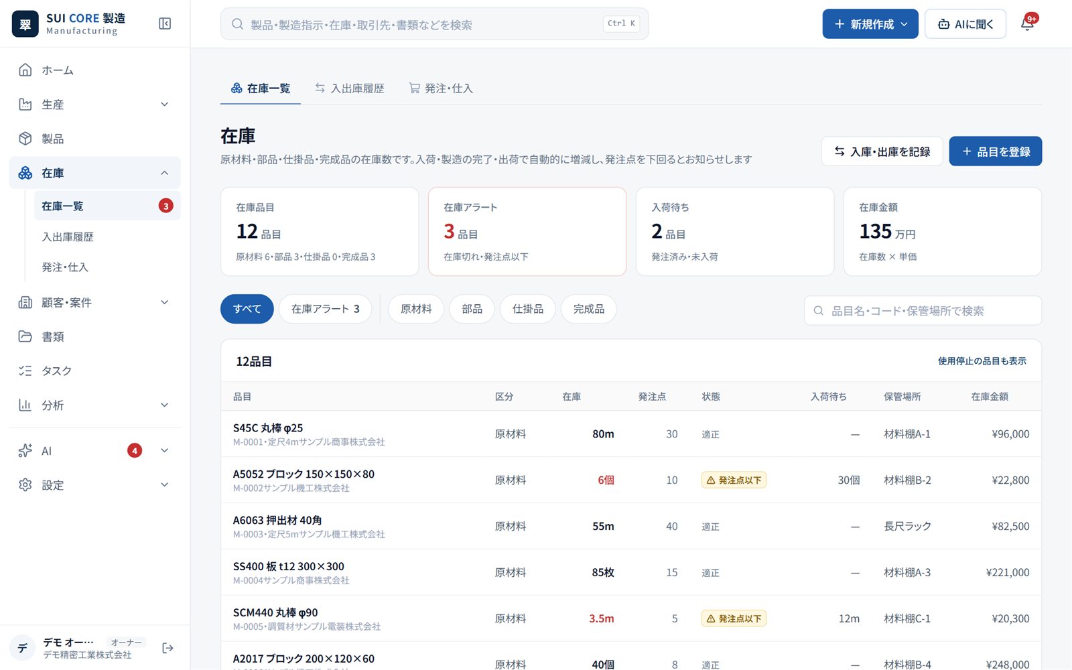Open the 在庫金額 summary card
The width and height of the screenshot is (1072, 670).
(943, 231)
